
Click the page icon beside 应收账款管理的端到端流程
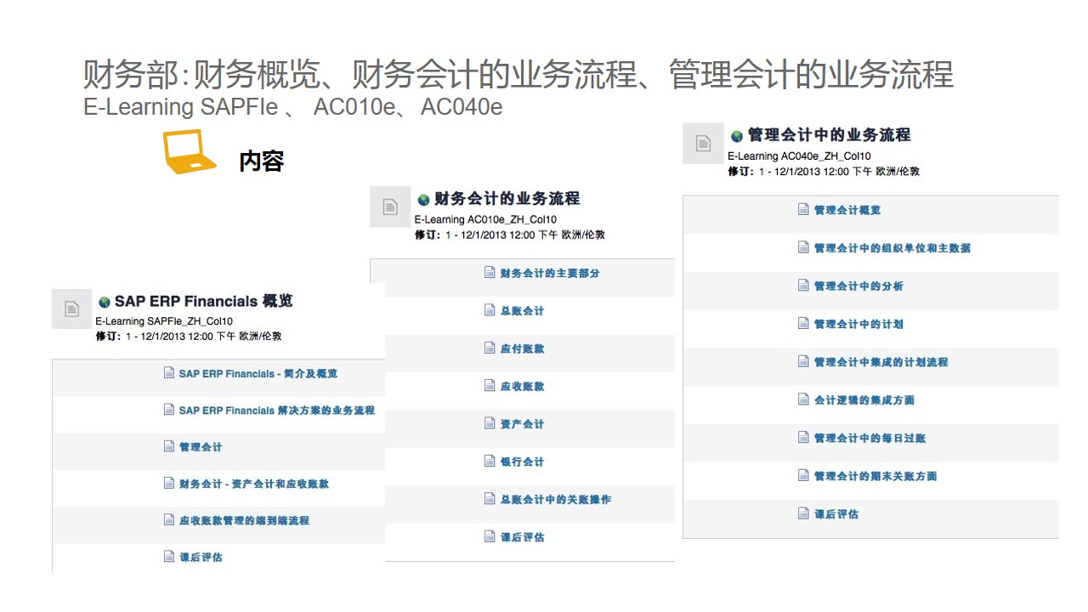pos(169,519)
